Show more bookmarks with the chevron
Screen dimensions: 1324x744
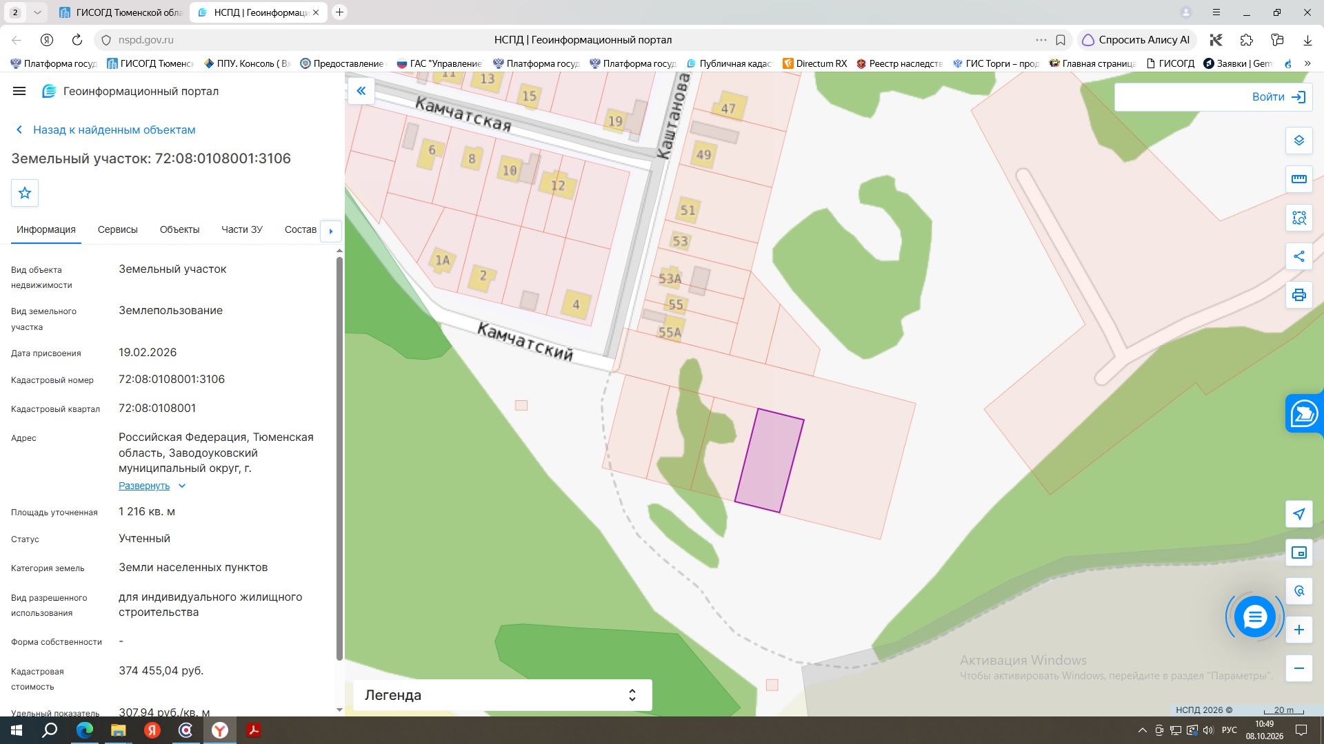[x=1307, y=63]
